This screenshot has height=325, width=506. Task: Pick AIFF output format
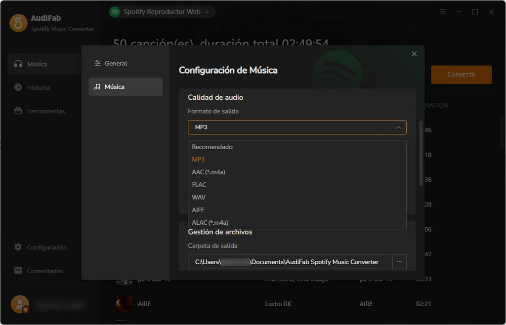(297, 210)
